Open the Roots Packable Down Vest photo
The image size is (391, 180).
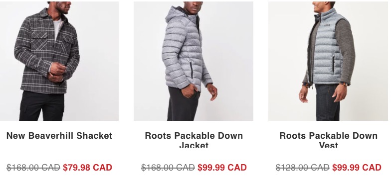point(328,61)
